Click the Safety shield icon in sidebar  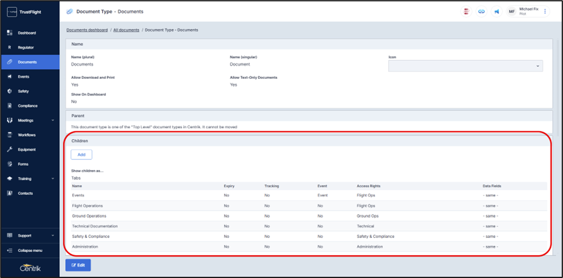(10, 91)
